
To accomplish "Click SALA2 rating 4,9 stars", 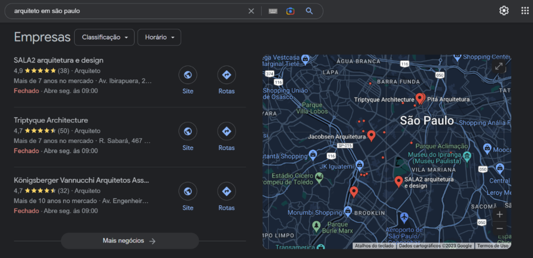I will click(35, 71).
